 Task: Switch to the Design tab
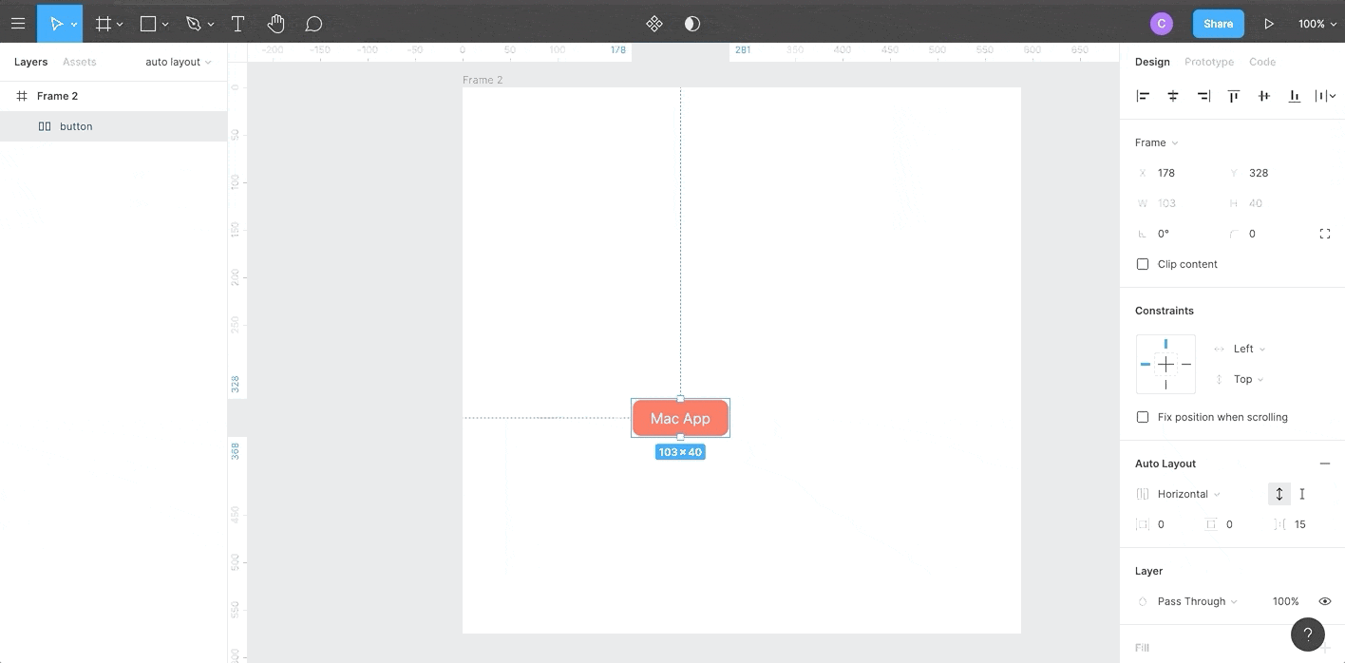click(x=1152, y=62)
